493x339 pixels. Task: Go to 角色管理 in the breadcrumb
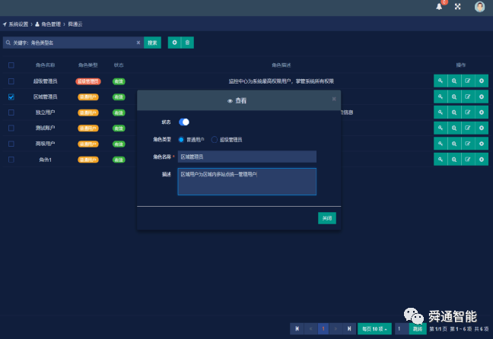[51, 24]
